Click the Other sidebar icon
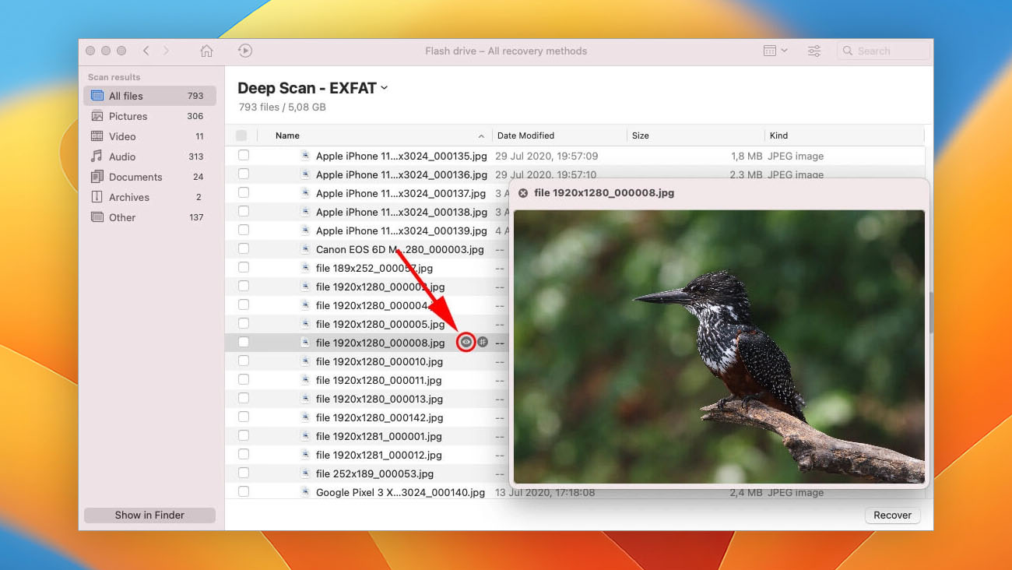Viewport: 1012px width, 570px height. point(97,217)
